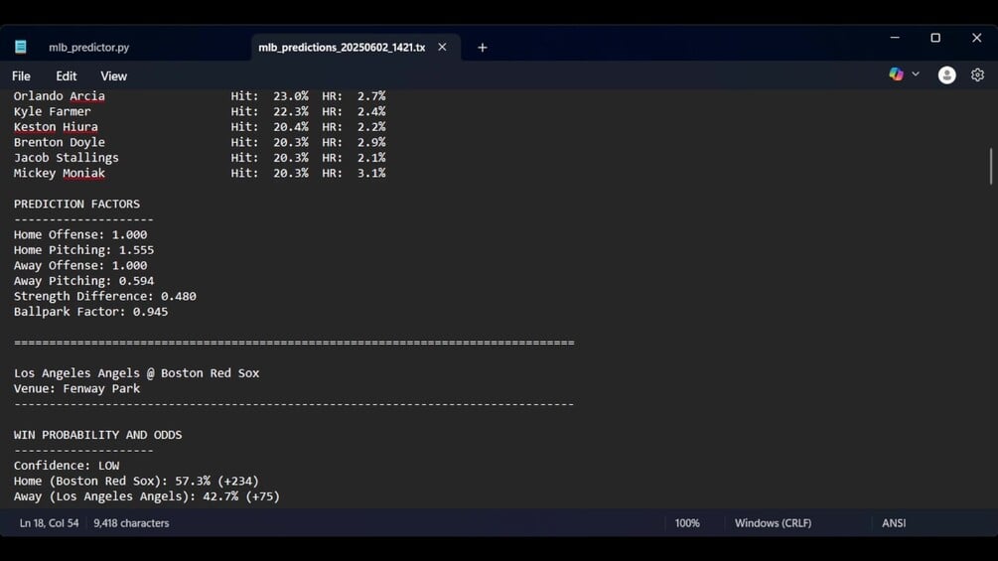Click the Home Offense: 1.000 line

(x=80, y=234)
